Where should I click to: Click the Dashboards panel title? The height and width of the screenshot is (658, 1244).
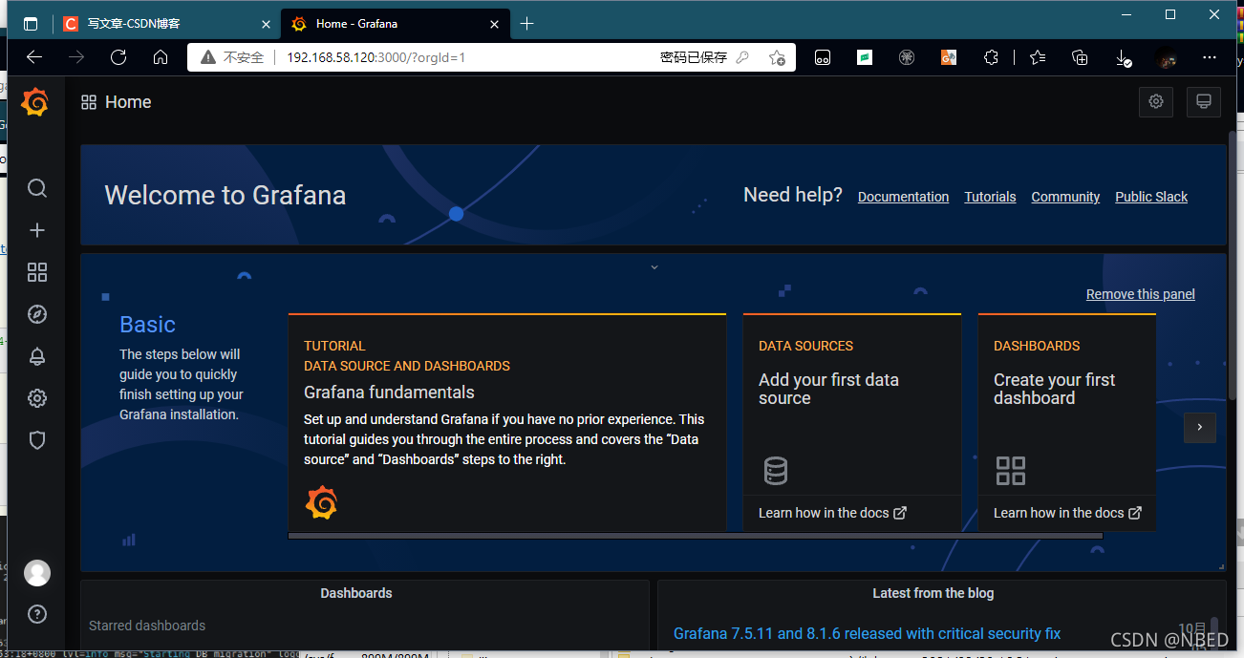point(356,593)
